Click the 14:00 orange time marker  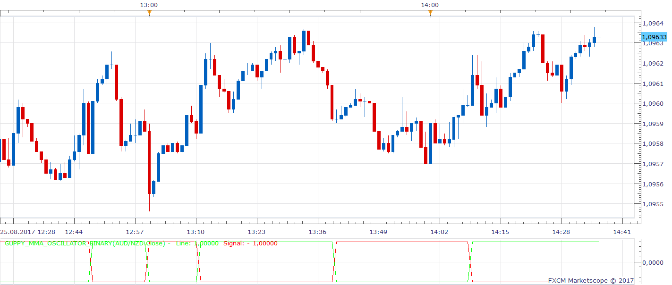[430, 13]
